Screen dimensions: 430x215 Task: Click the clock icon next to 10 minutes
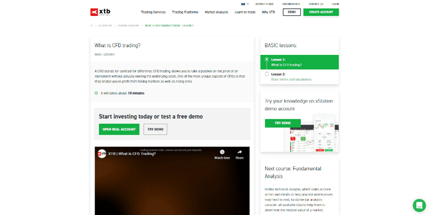coord(96,93)
